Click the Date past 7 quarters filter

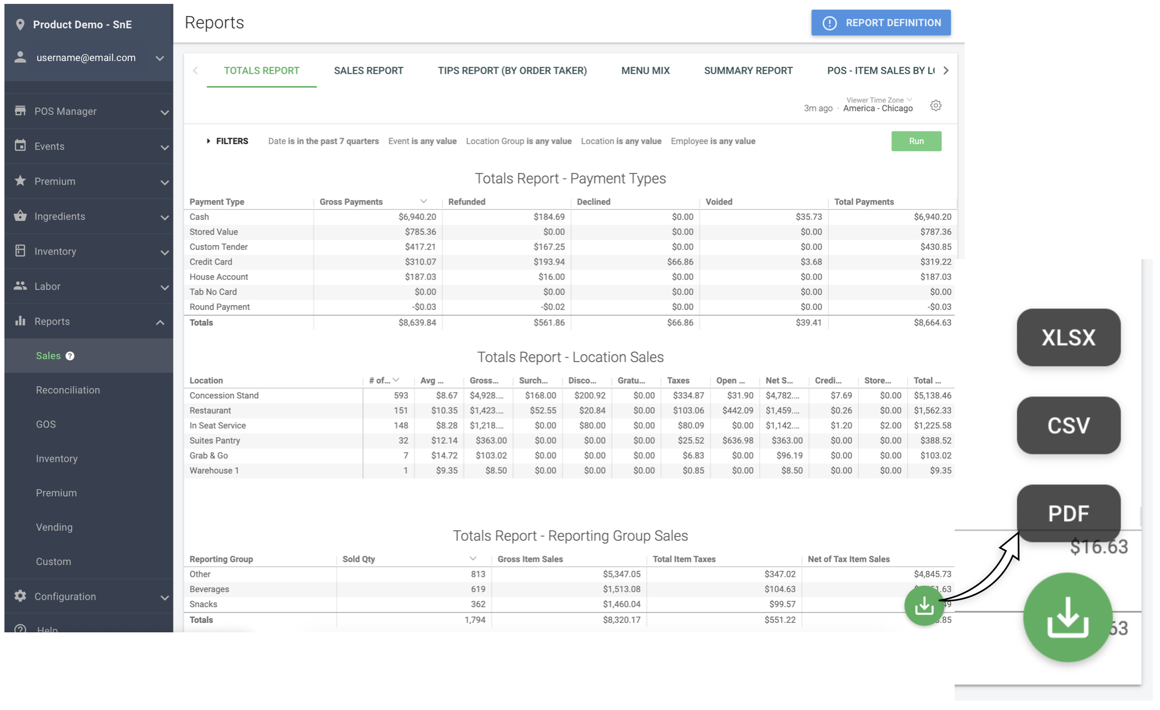coord(324,141)
